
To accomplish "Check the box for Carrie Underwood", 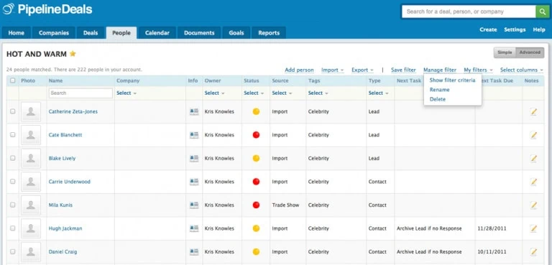I will (x=13, y=182).
